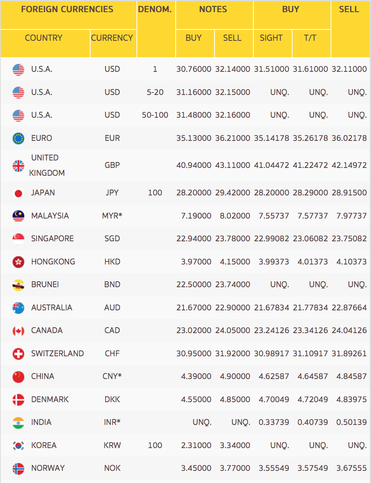The image size is (371, 483).
Task: Click the Malaysia flag icon
Action: pos(18,216)
